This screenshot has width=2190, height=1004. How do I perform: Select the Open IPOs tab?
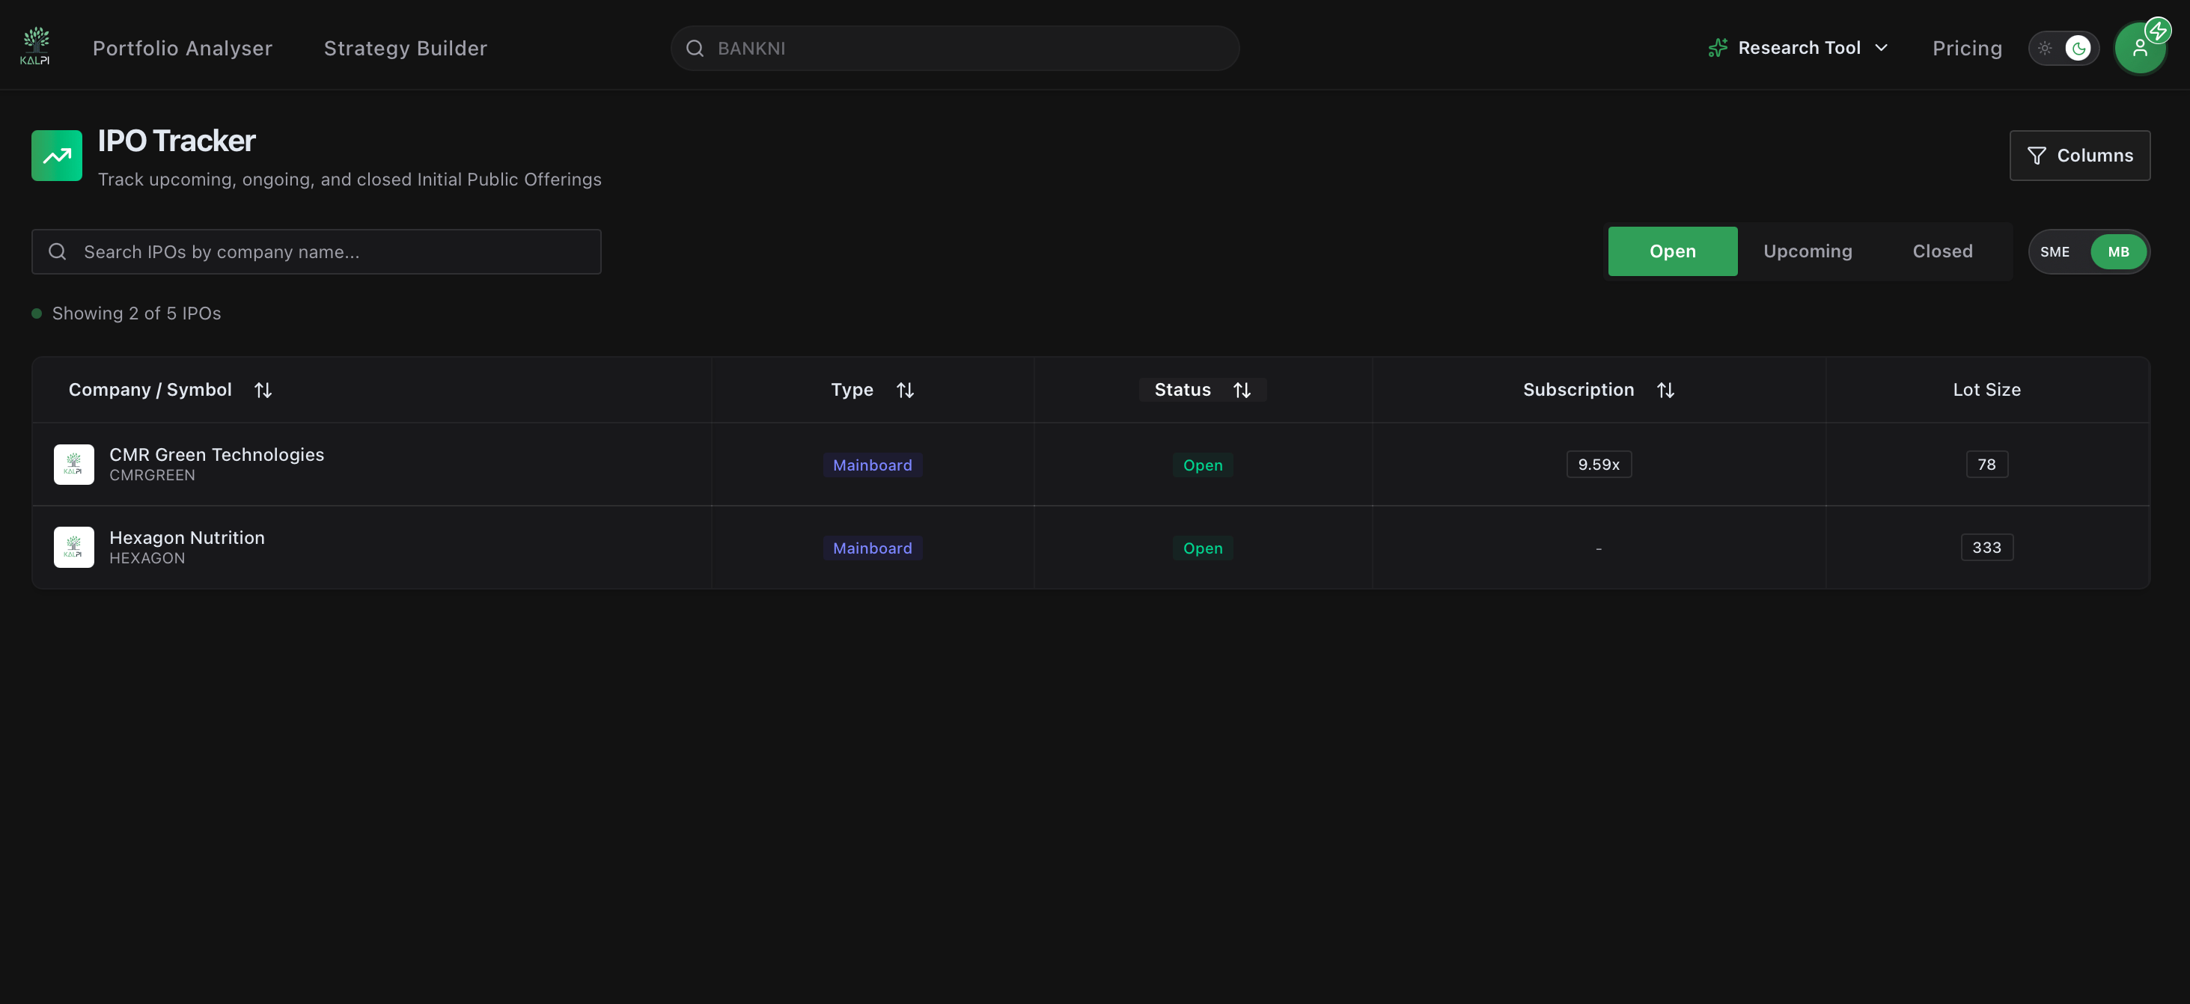(x=1672, y=251)
